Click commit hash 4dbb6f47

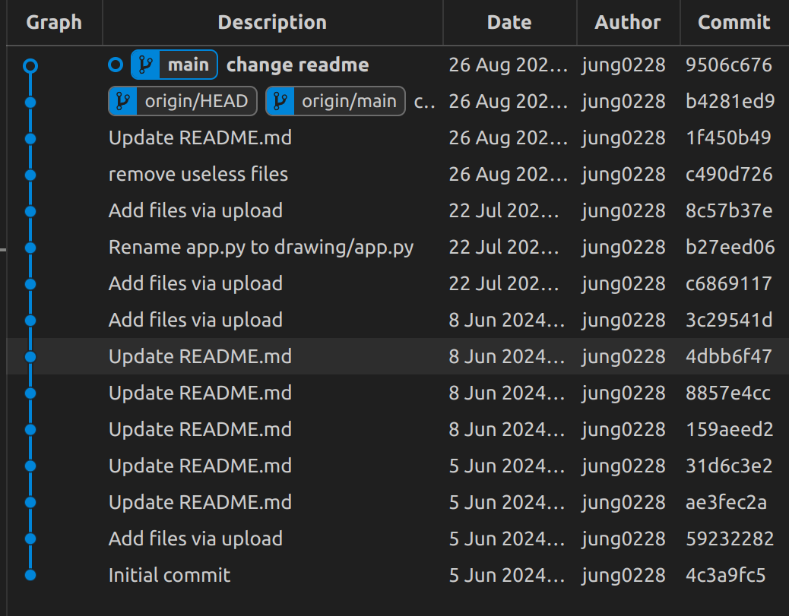coord(729,356)
